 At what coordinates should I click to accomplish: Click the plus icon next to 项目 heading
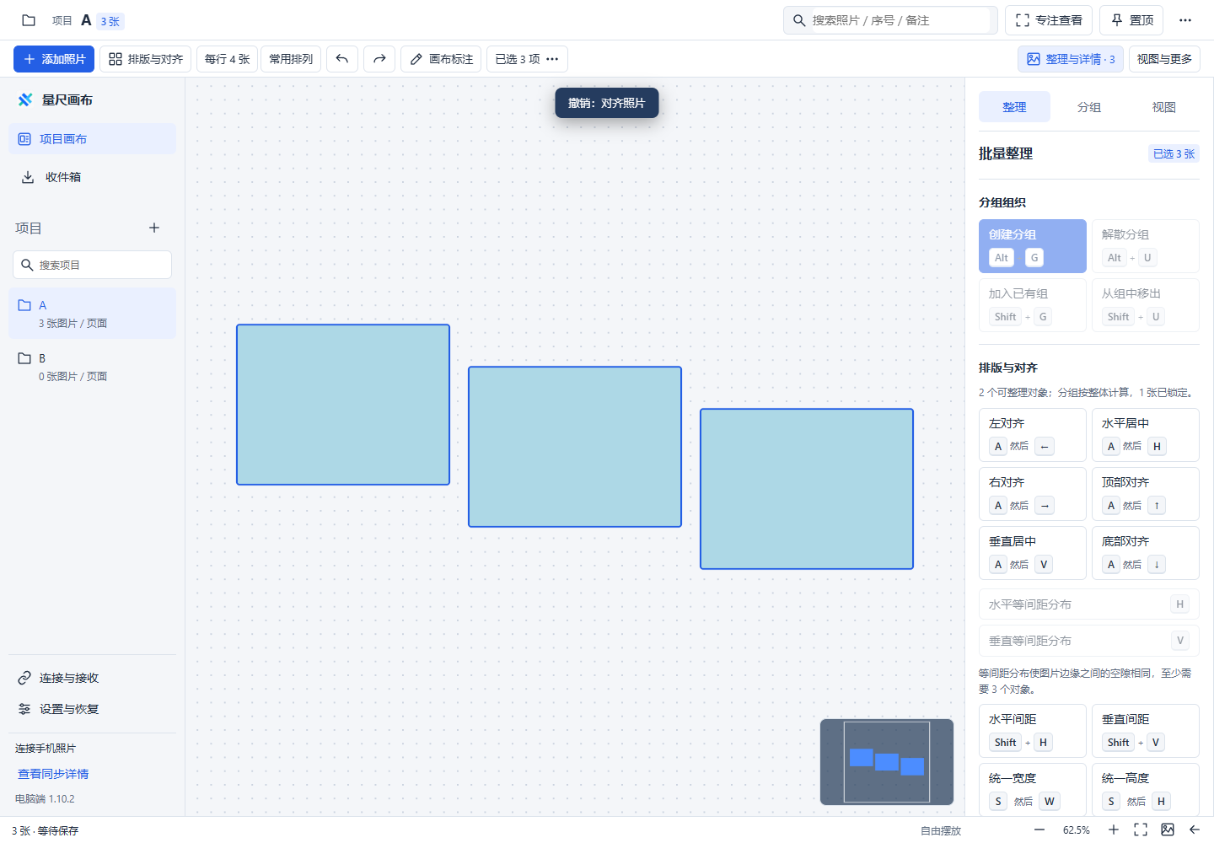154,228
